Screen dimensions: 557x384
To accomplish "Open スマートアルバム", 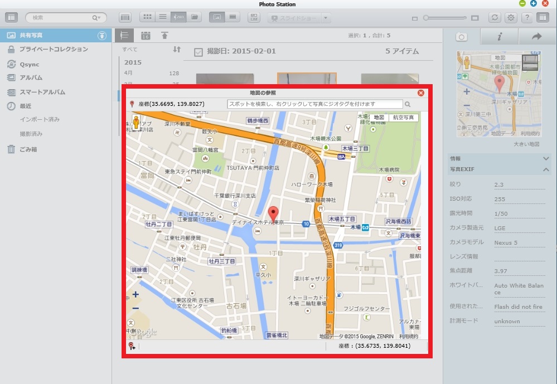I will click(x=42, y=92).
